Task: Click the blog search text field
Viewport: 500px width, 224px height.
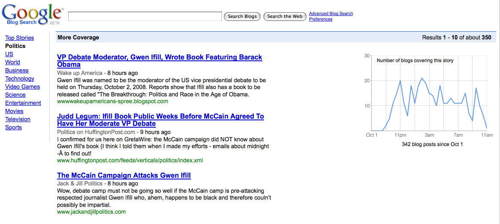Action: [145, 16]
